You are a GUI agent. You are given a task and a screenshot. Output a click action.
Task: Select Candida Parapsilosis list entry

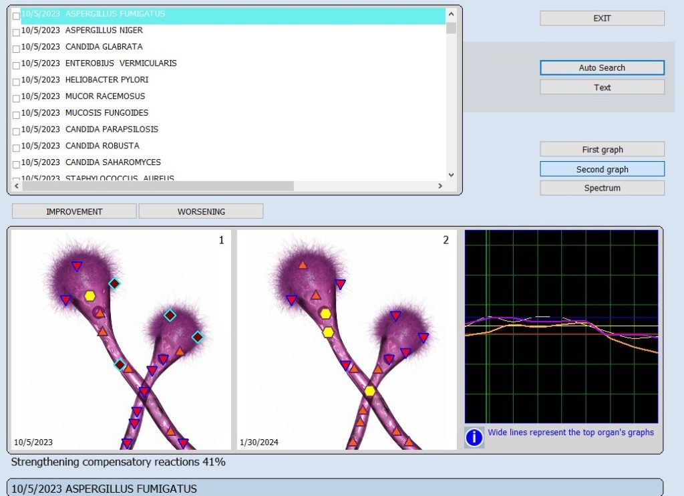click(112, 129)
